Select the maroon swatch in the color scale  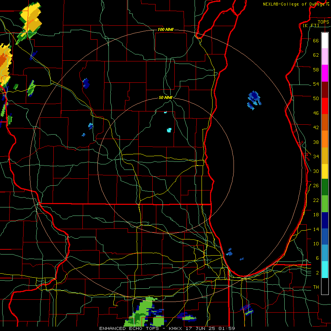pos(325,90)
